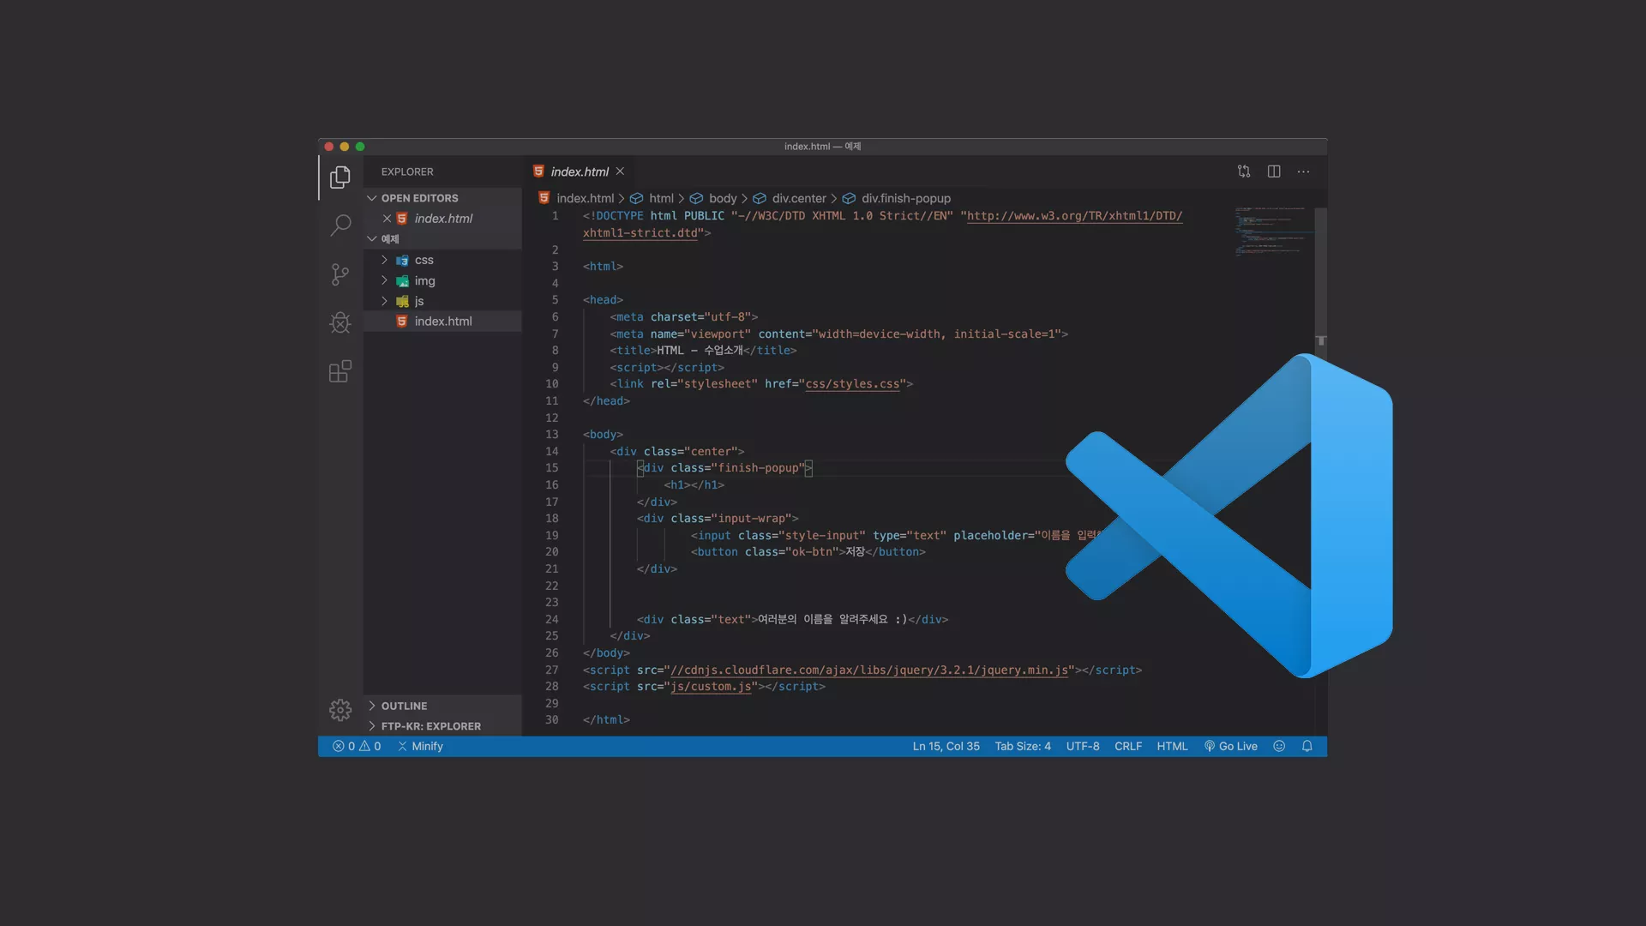Open the Explorer view in activity bar
The height and width of the screenshot is (926, 1646).
(x=340, y=177)
